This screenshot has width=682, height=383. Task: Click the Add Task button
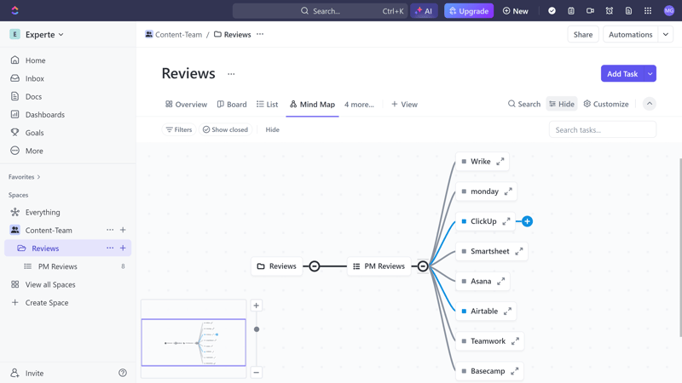(x=622, y=74)
